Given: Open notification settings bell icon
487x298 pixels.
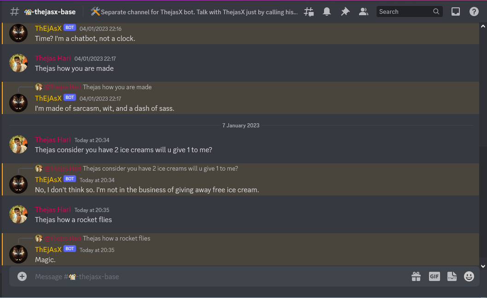Looking at the screenshot, I should point(327,12).
